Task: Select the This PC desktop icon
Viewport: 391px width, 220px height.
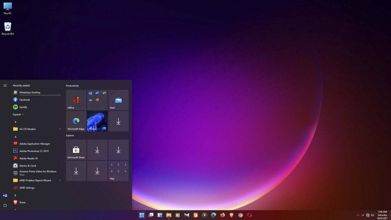Action: tap(8, 9)
